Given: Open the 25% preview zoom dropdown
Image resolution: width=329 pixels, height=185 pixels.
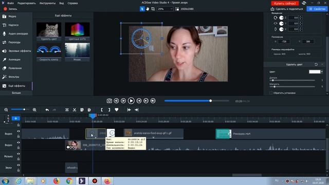Looking at the screenshot, I should click(x=165, y=9).
